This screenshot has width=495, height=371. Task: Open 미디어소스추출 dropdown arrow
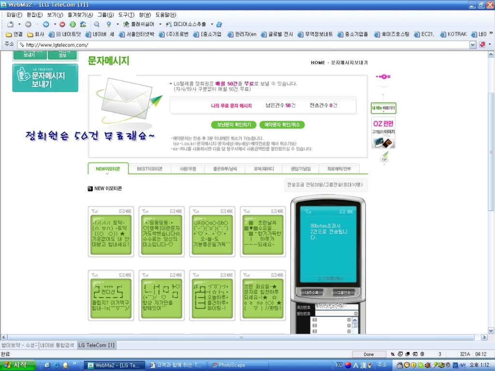click(x=212, y=24)
